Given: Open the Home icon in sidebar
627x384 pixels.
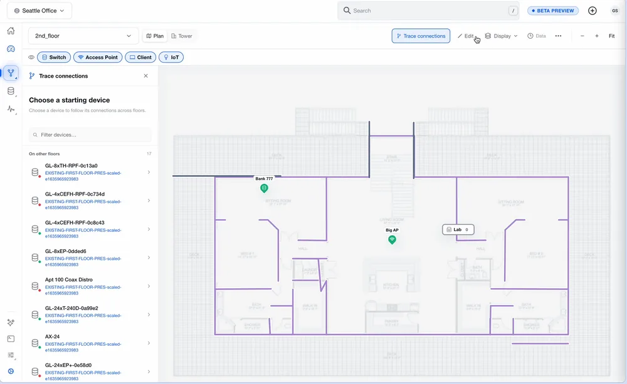Looking at the screenshot, I should (x=11, y=31).
